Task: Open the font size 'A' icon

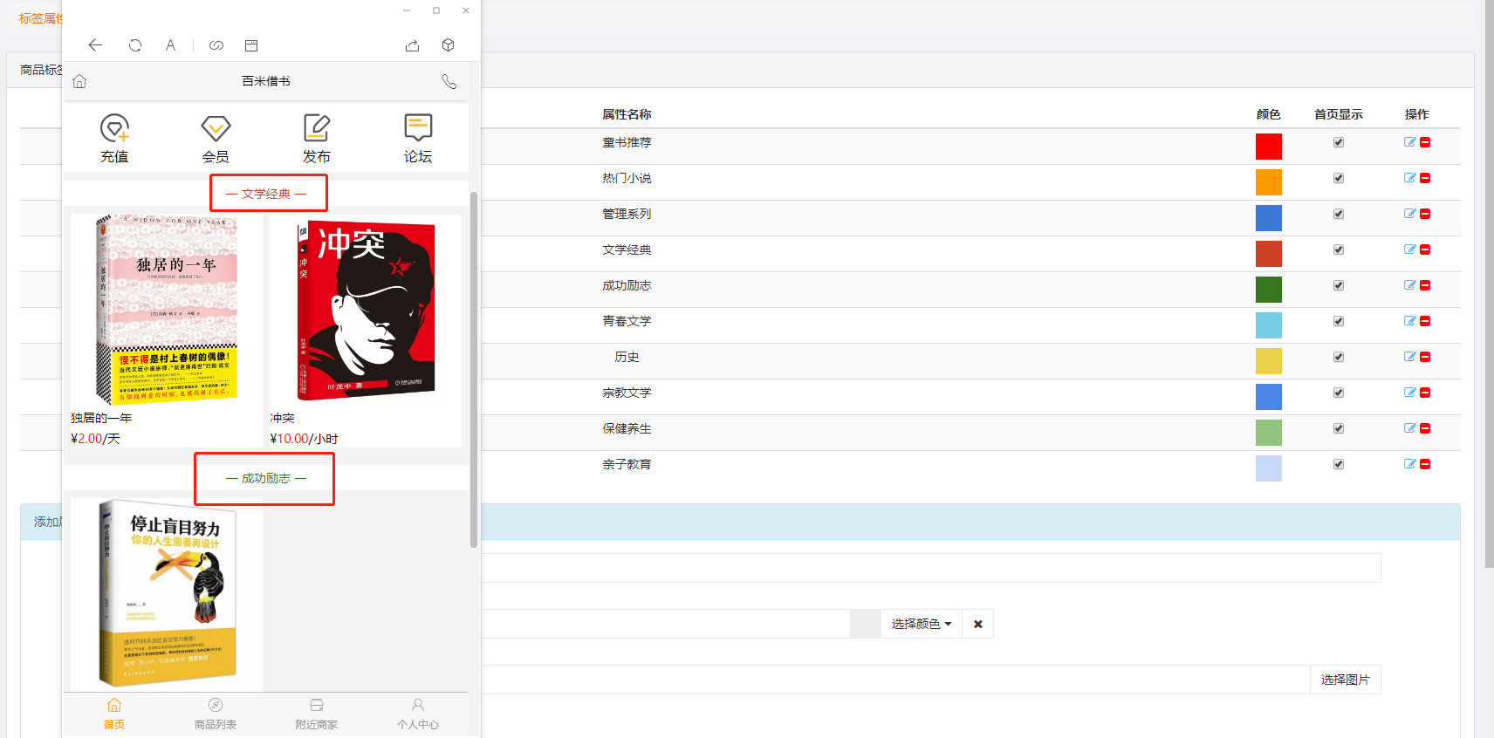Action: tap(170, 45)
